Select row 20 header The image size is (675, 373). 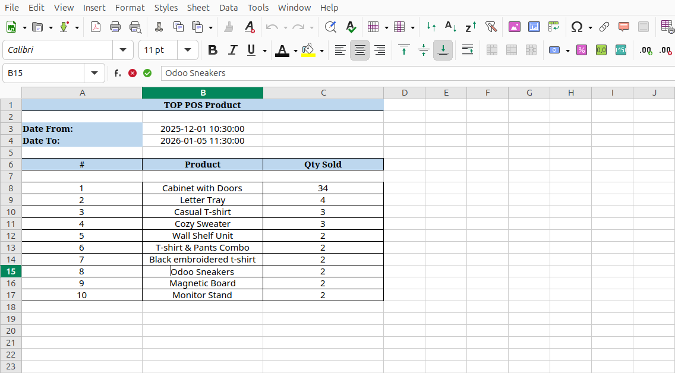[11, 331]
